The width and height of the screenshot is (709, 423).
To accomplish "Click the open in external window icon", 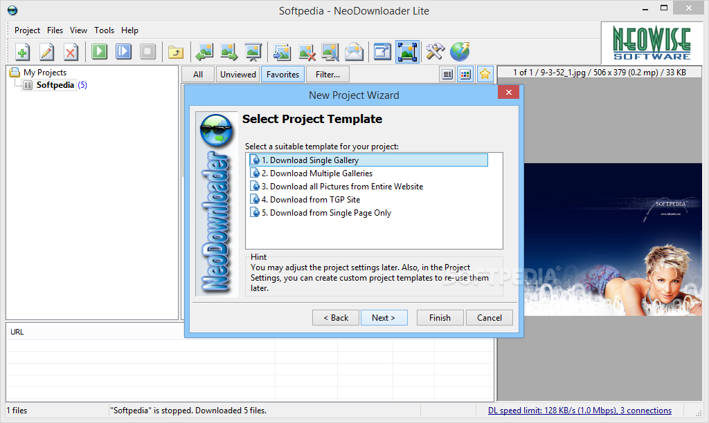I will (x=382, y=51).
